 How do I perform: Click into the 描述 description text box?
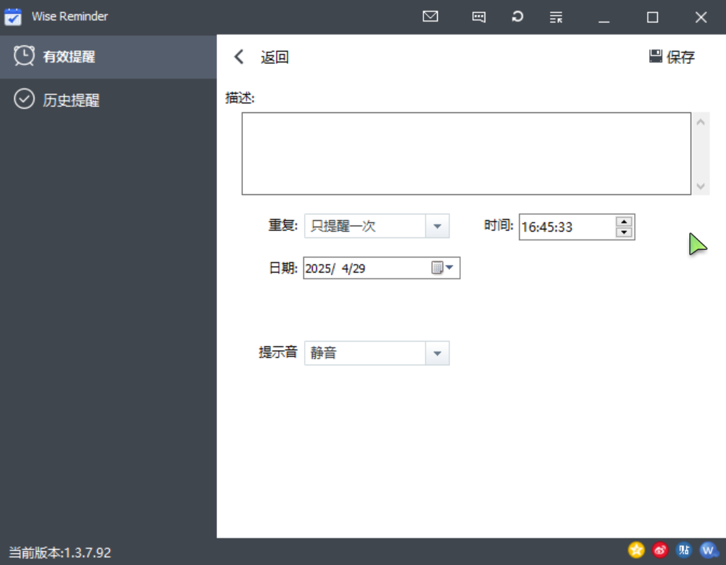tap(467, 153)
